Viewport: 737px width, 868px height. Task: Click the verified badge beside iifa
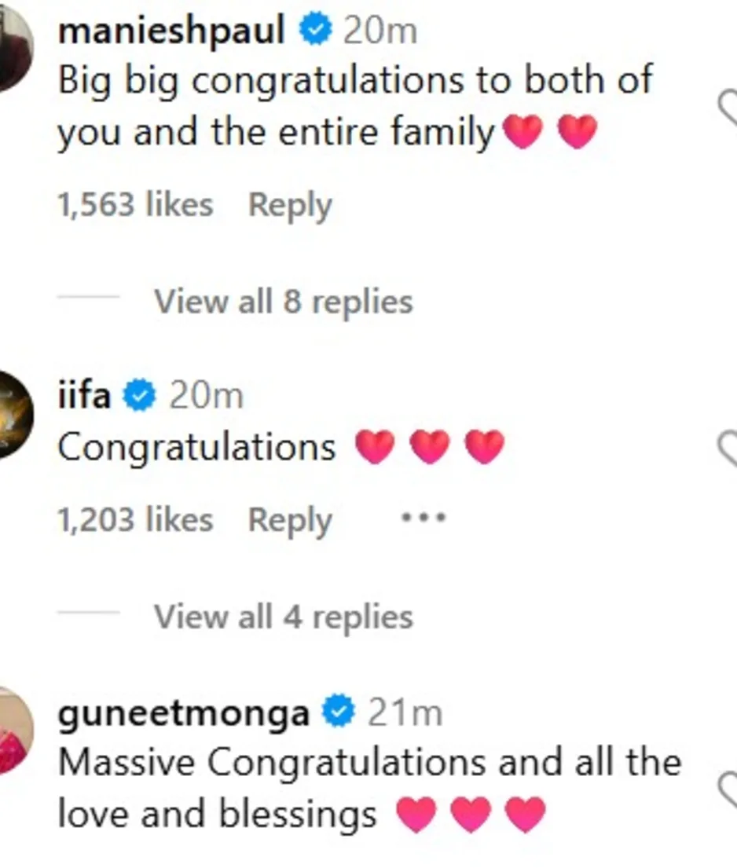139,395
